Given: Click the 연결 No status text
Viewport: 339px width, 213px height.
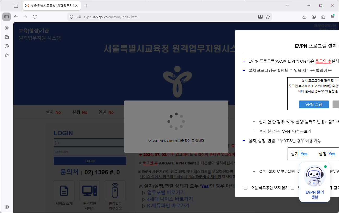Looking at the screenshot, I should [106, 112].
